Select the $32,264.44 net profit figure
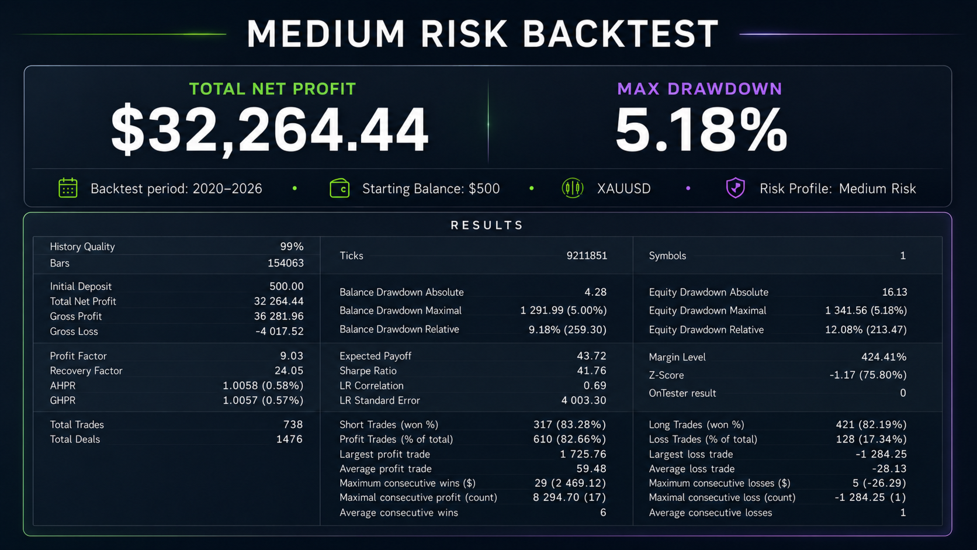Screen dimensions: 977x550 click(x=270, y=130)
